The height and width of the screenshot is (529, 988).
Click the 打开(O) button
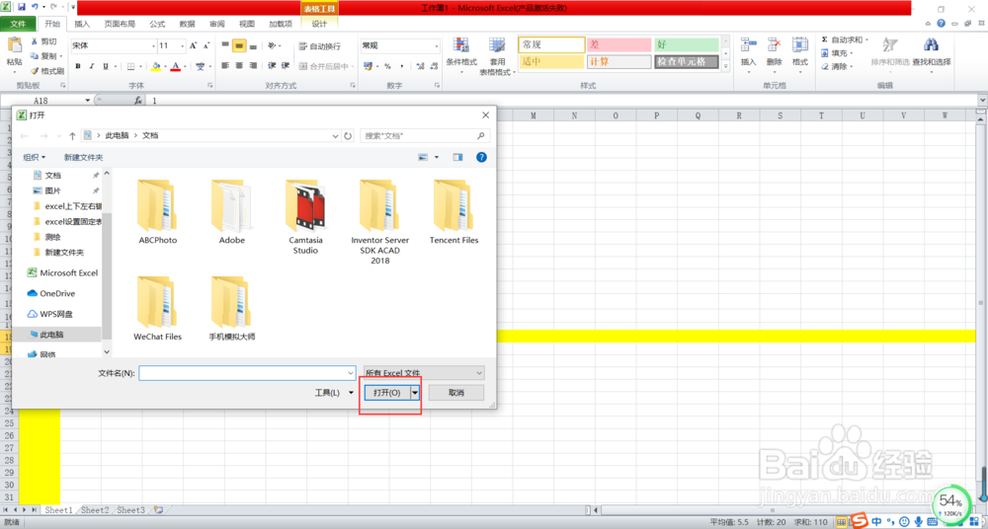click(x=387, y=393)
